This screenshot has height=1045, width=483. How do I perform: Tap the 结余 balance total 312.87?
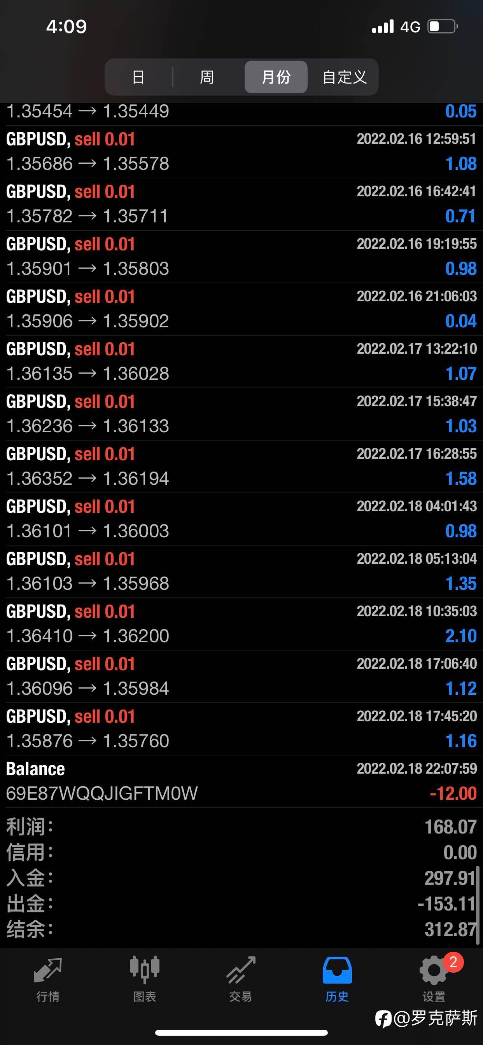[450, 930]
